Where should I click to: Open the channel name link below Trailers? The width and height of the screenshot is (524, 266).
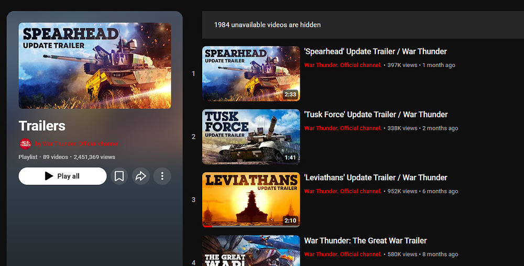[x=77, y=144]
